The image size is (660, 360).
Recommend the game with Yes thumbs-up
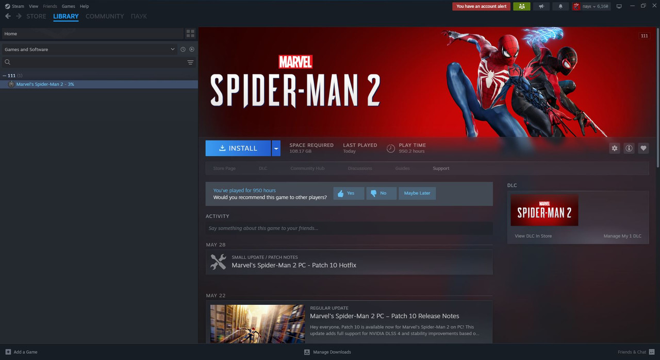[x=349, y=193]
